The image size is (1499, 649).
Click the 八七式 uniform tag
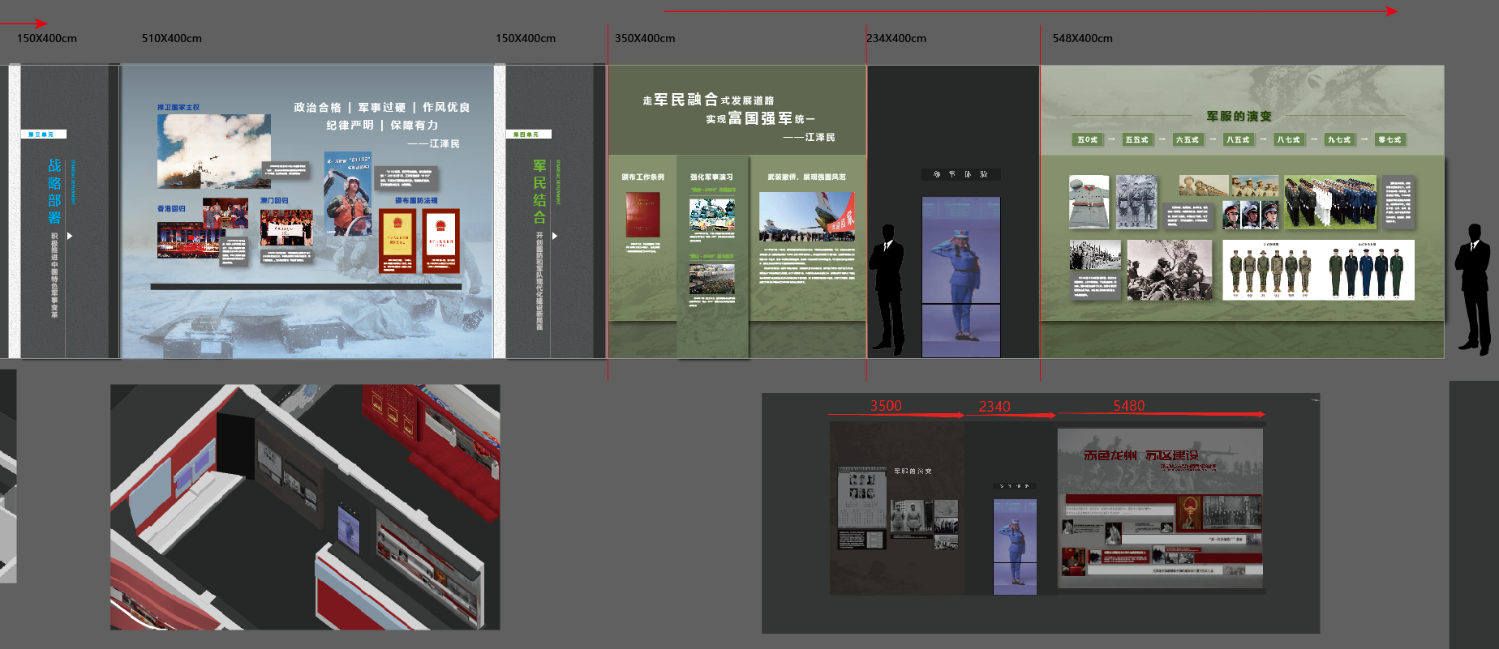pos(1288,139)
